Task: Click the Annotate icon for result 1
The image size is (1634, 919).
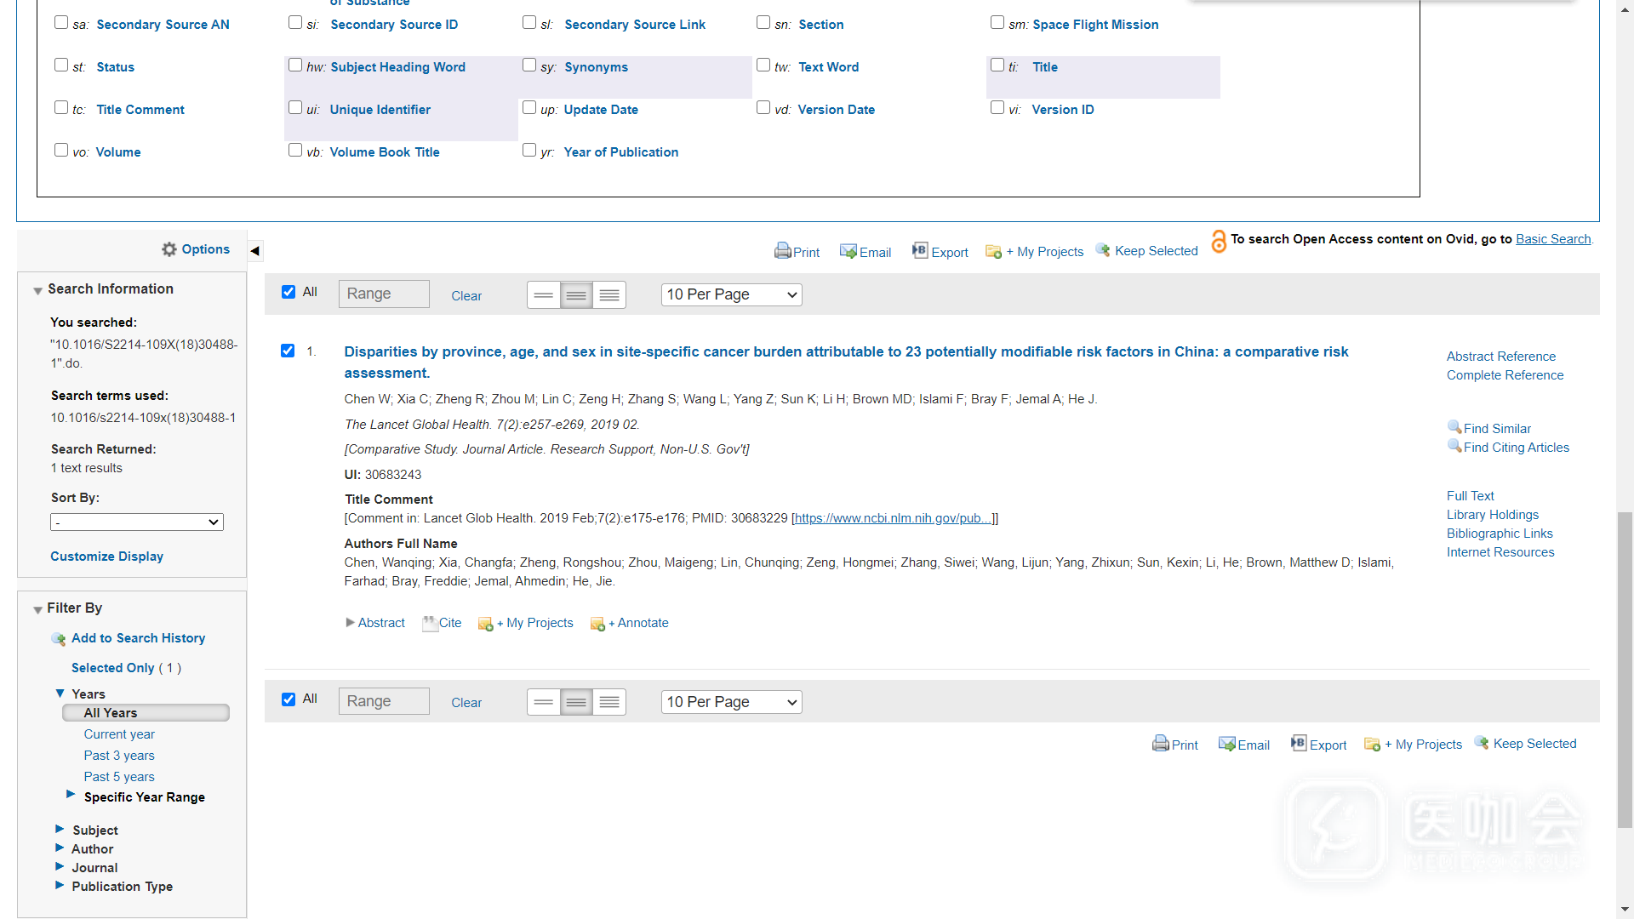Action: [x=597, y=624]
